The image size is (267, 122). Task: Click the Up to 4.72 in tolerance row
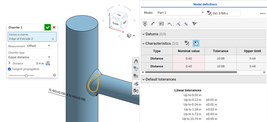pyautogui.click(x=200, y=114)
